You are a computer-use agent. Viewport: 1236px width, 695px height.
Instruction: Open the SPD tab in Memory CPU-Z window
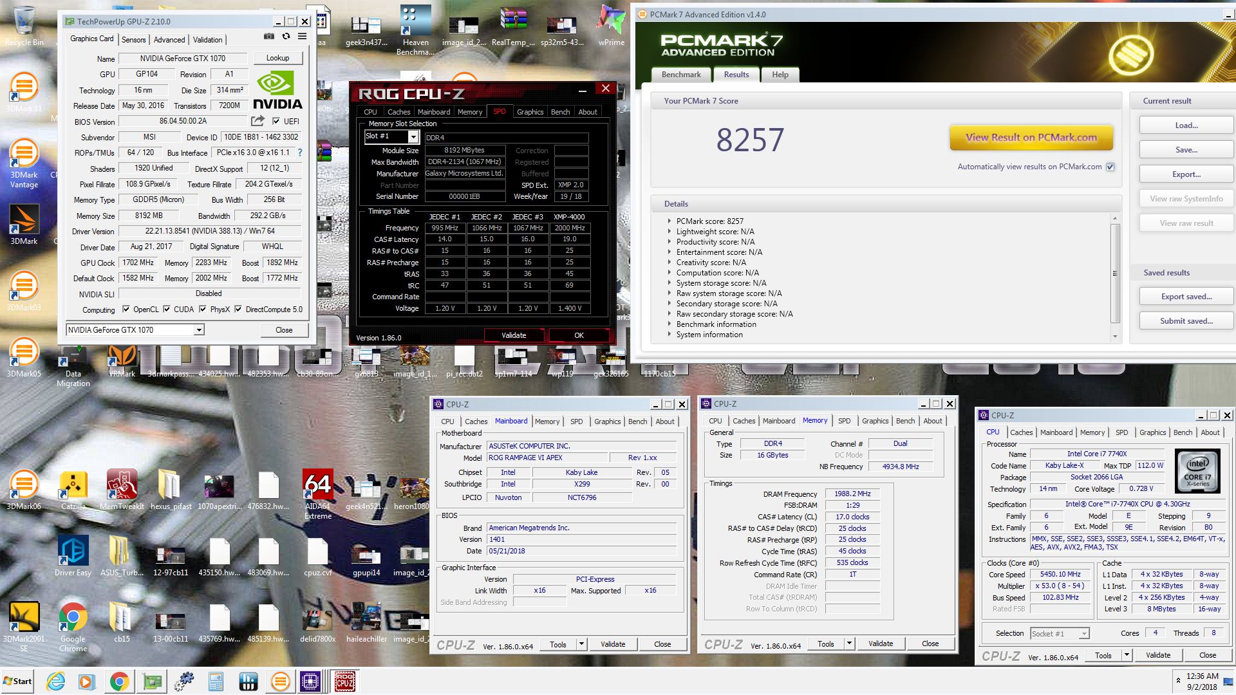(844, 421)
